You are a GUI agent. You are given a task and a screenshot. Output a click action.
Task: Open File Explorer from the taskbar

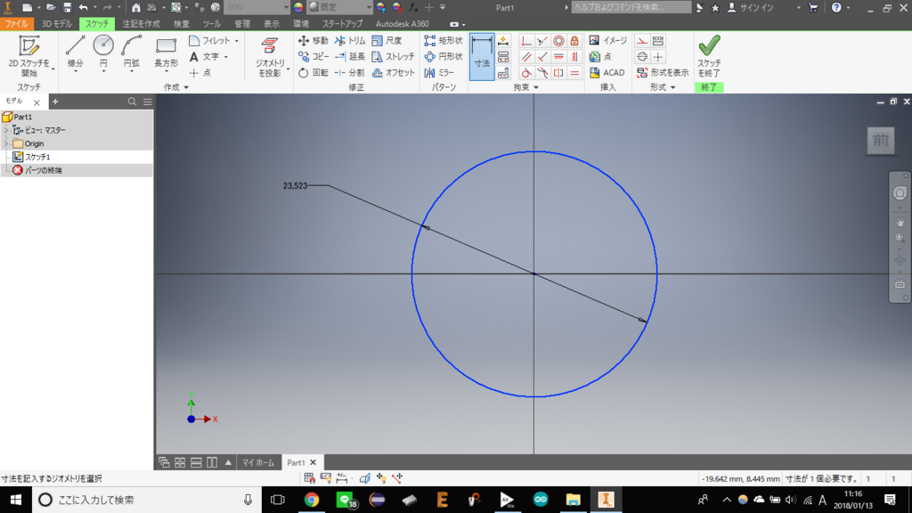pos(573,500)
